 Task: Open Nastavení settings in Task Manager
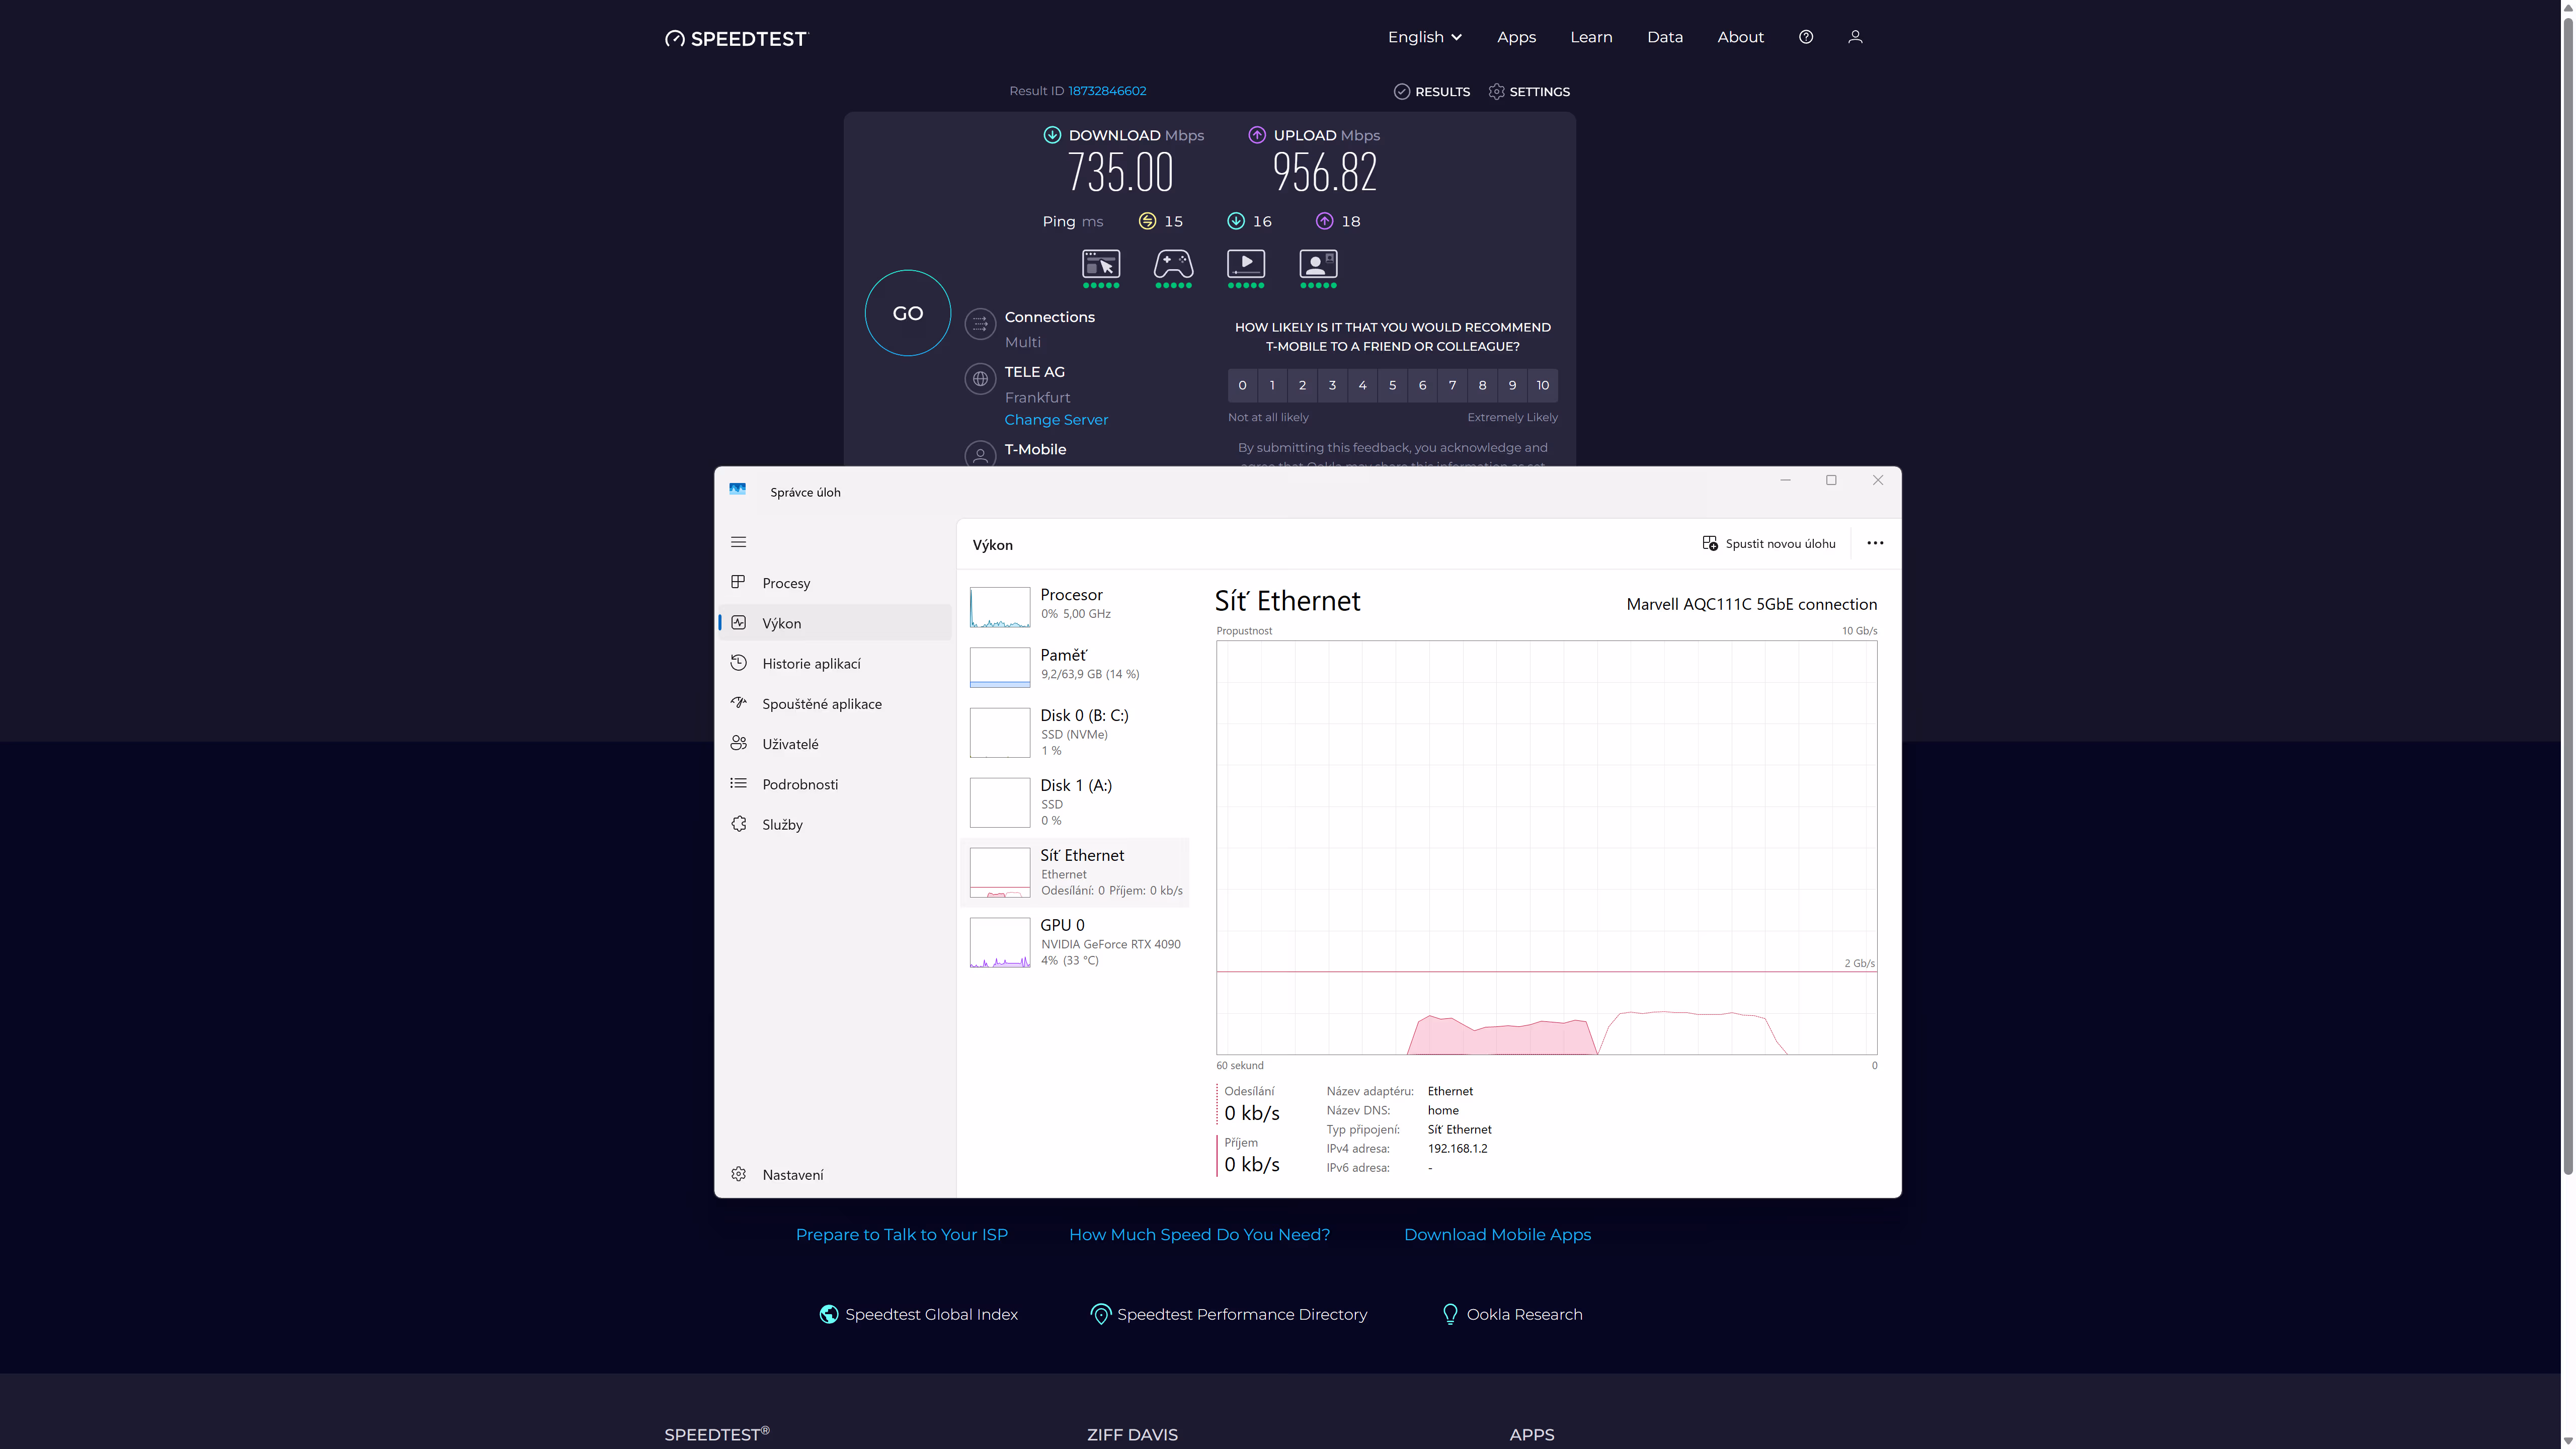click(x=792, y=1174)
